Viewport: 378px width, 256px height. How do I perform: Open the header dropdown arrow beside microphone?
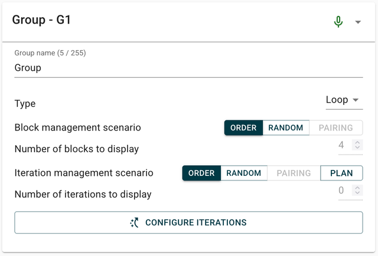358,22
